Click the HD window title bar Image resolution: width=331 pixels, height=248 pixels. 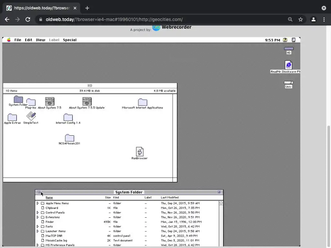pyautogui.click(x=90, y=85)
